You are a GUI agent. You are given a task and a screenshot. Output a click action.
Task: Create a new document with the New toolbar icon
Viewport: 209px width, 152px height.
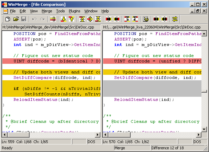click(x=8, y=19)
